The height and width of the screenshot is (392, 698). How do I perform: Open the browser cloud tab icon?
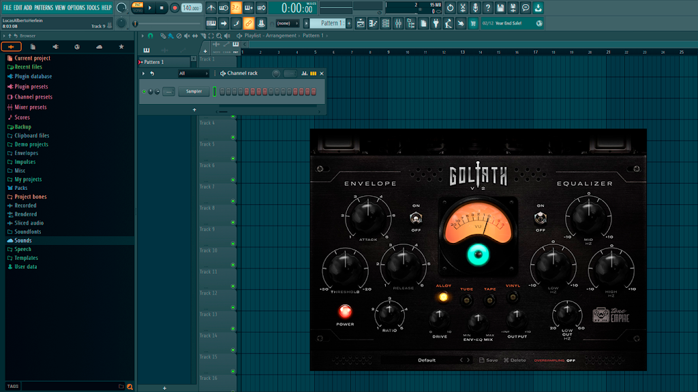(99, 47)
